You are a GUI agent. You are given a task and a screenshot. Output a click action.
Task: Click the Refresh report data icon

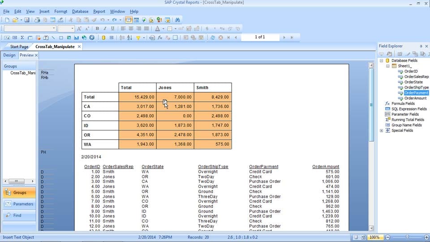click(212, 38)
